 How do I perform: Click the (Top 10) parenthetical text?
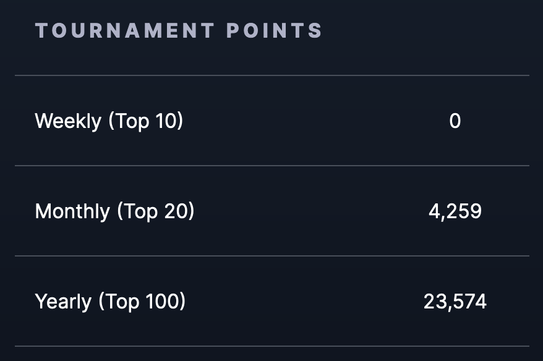tap(146, 121)
